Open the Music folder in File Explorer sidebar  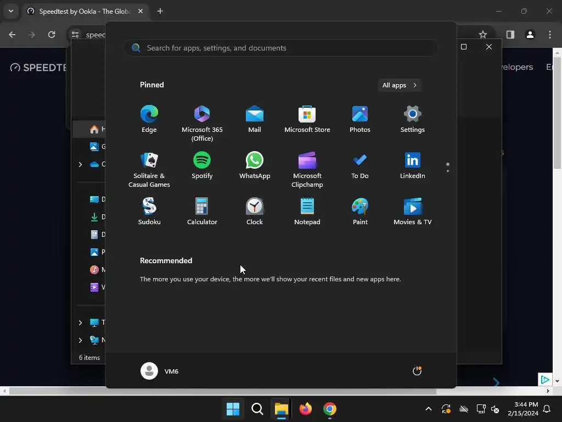pyautogui.click(x=97, y=269)
